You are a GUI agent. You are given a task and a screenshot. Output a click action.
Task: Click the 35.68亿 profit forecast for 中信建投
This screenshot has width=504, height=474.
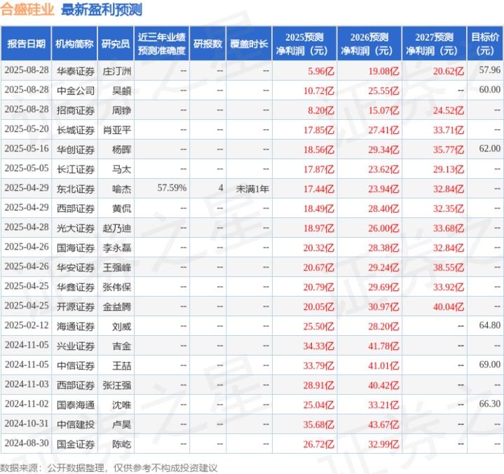tap(318, 424)
